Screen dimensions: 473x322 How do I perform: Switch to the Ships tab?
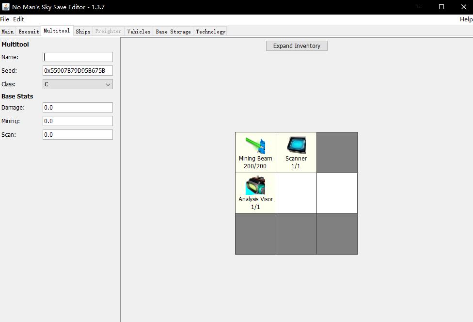83,32
